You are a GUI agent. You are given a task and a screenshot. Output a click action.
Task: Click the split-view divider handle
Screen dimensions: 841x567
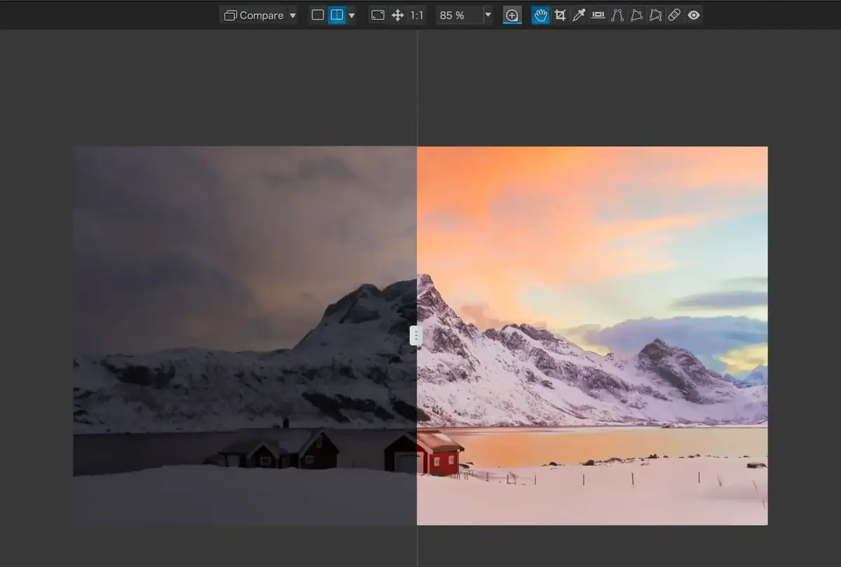(416, 335)
